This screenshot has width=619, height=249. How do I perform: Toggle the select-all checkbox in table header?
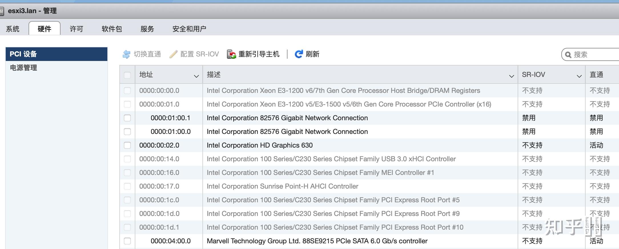click(x=127, y=75)
